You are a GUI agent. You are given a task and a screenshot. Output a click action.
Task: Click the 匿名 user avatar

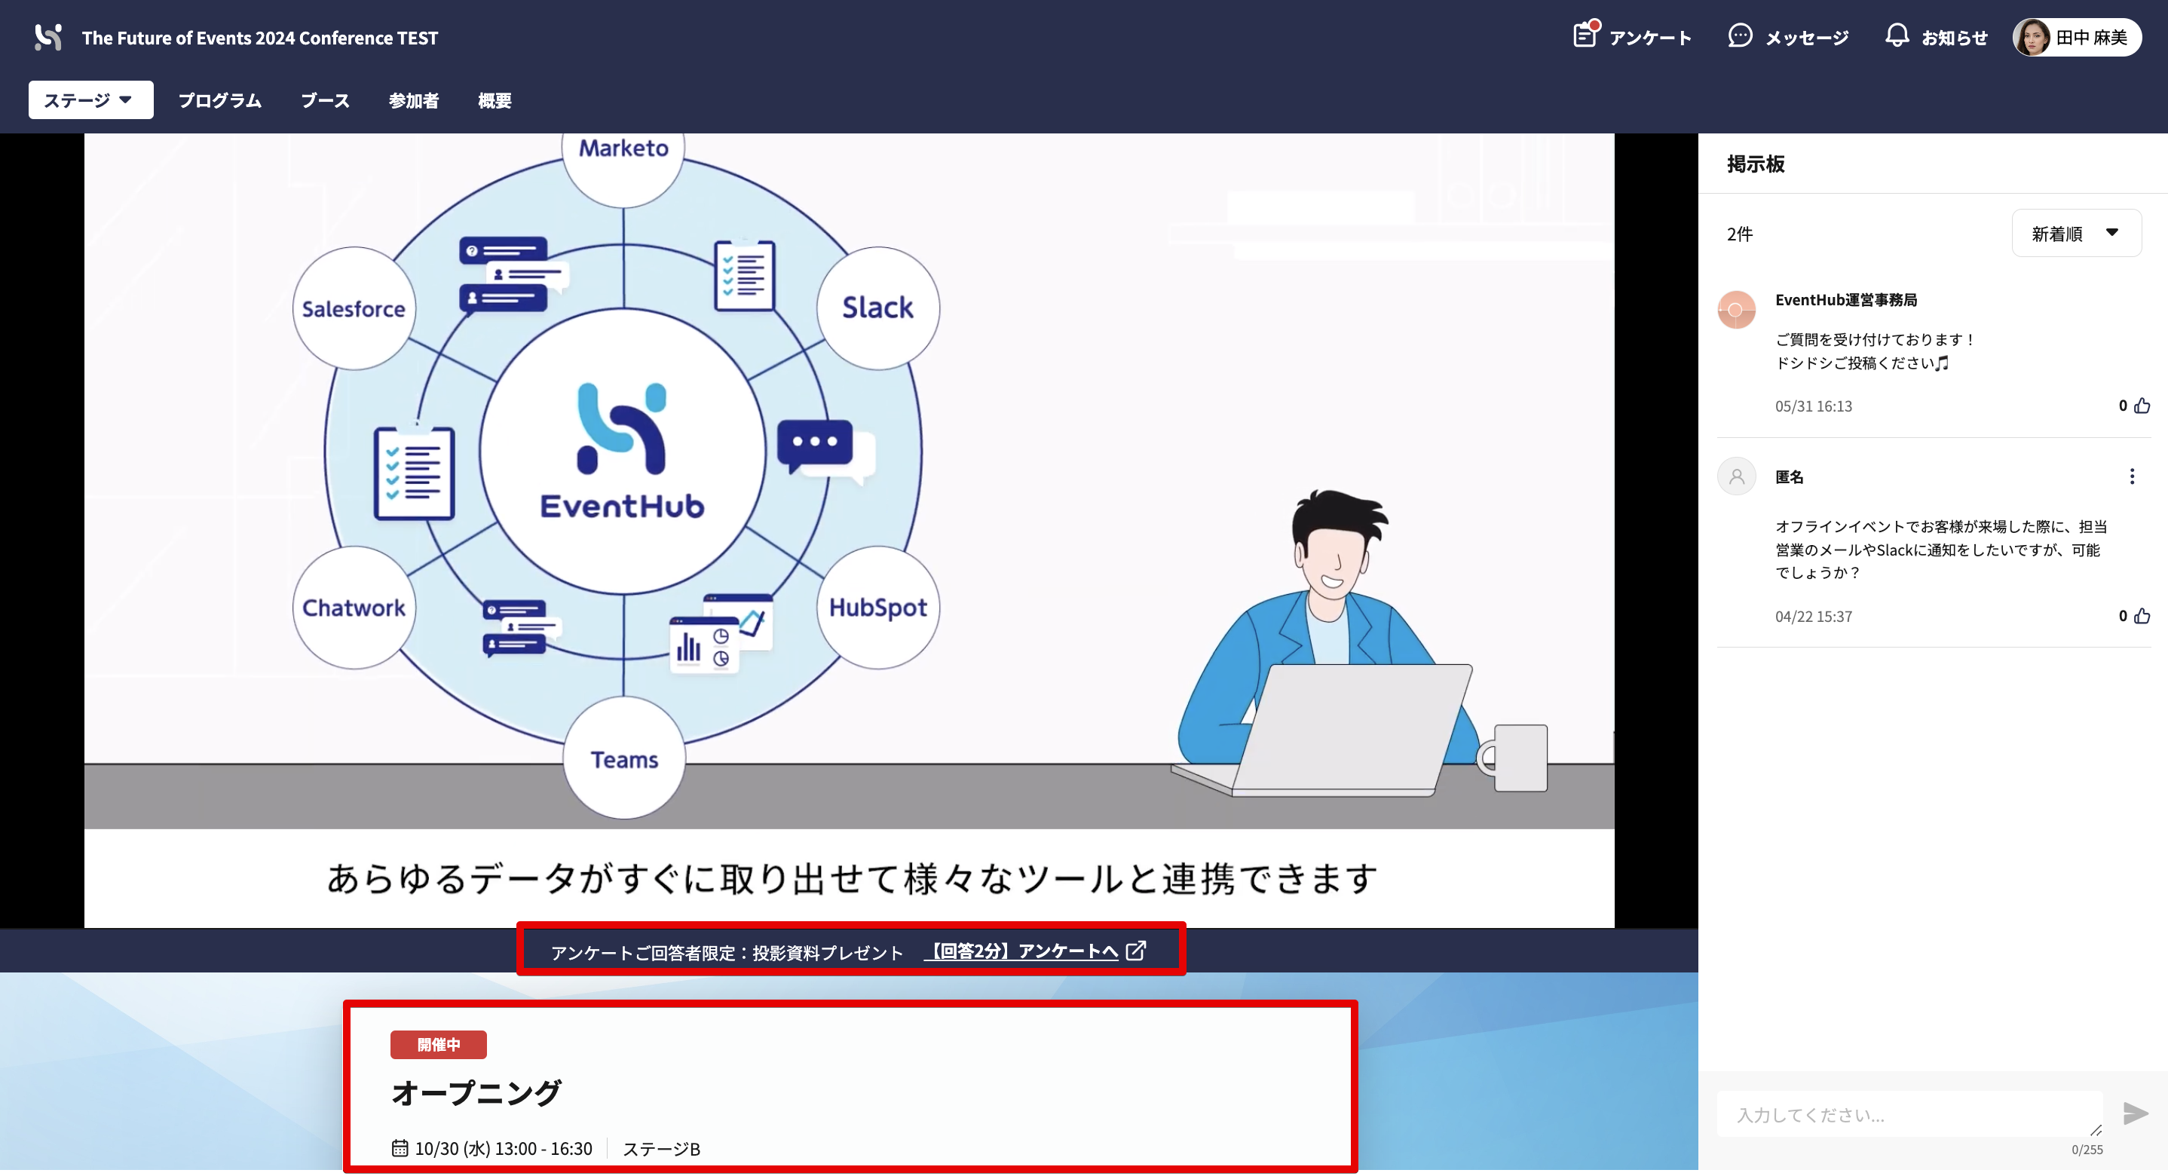[1736, 476]
